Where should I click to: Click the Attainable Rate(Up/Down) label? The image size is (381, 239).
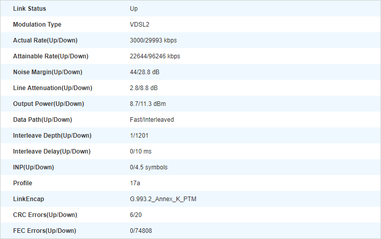pos(51,56)
